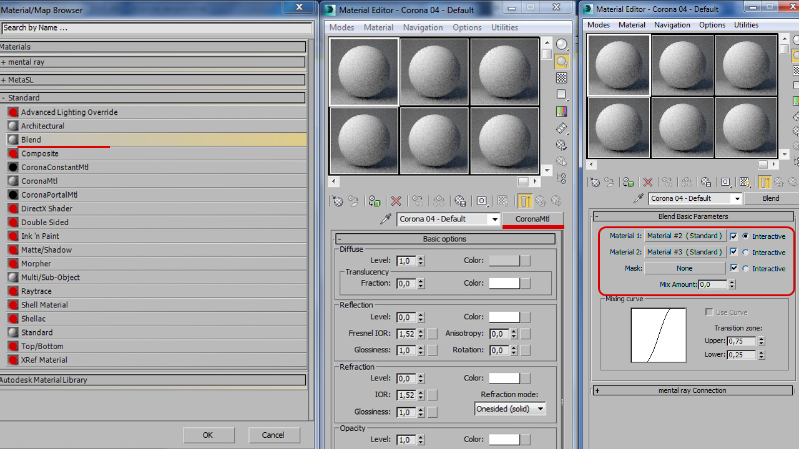Click Get Material icon in CoronaMtl editor
Image resolution: width=799 pixels, height=449 pixels.
coord(337,201)
